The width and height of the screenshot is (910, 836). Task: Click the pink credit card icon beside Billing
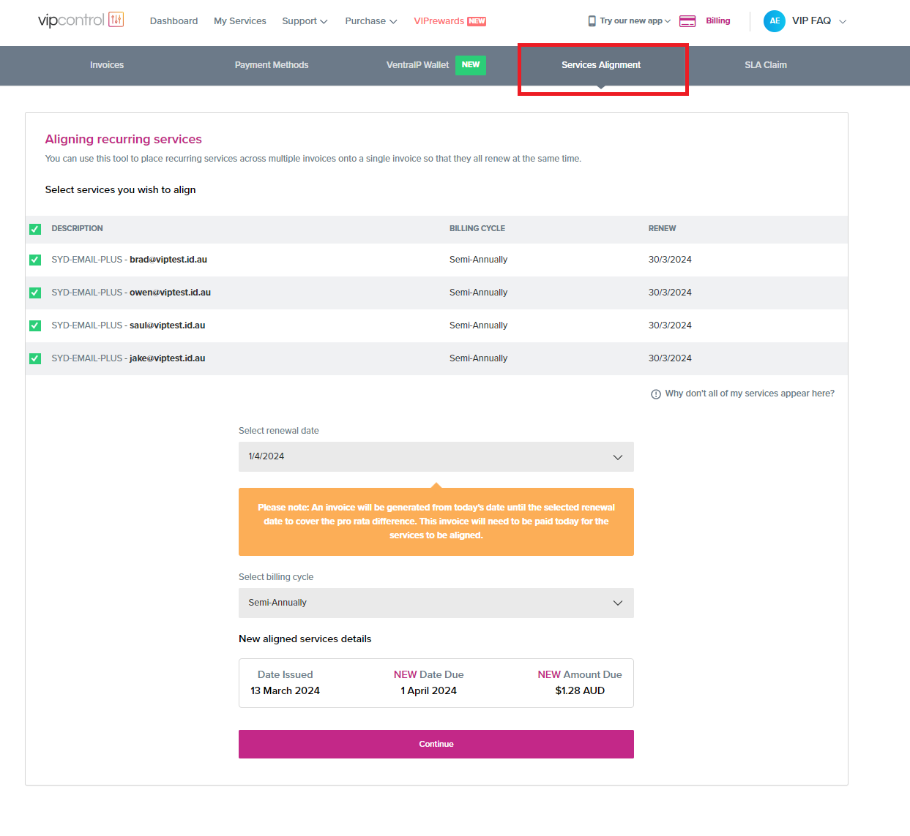coord(687,21)
